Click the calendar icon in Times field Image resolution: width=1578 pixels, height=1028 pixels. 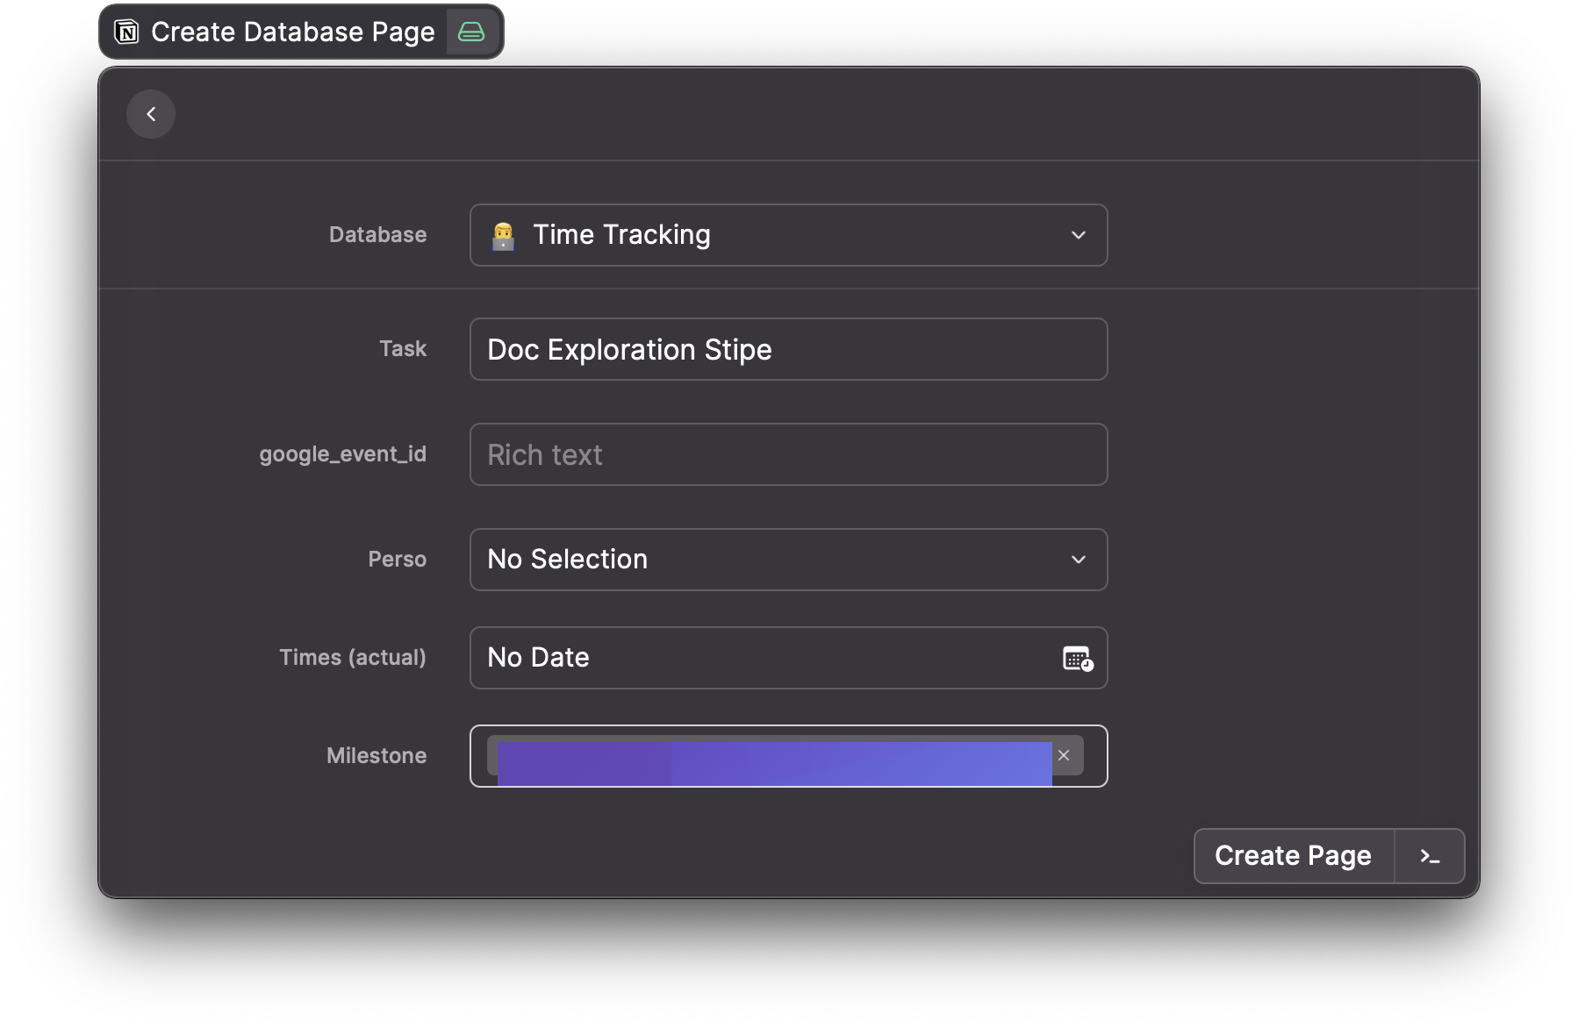tap(1078, 658)
